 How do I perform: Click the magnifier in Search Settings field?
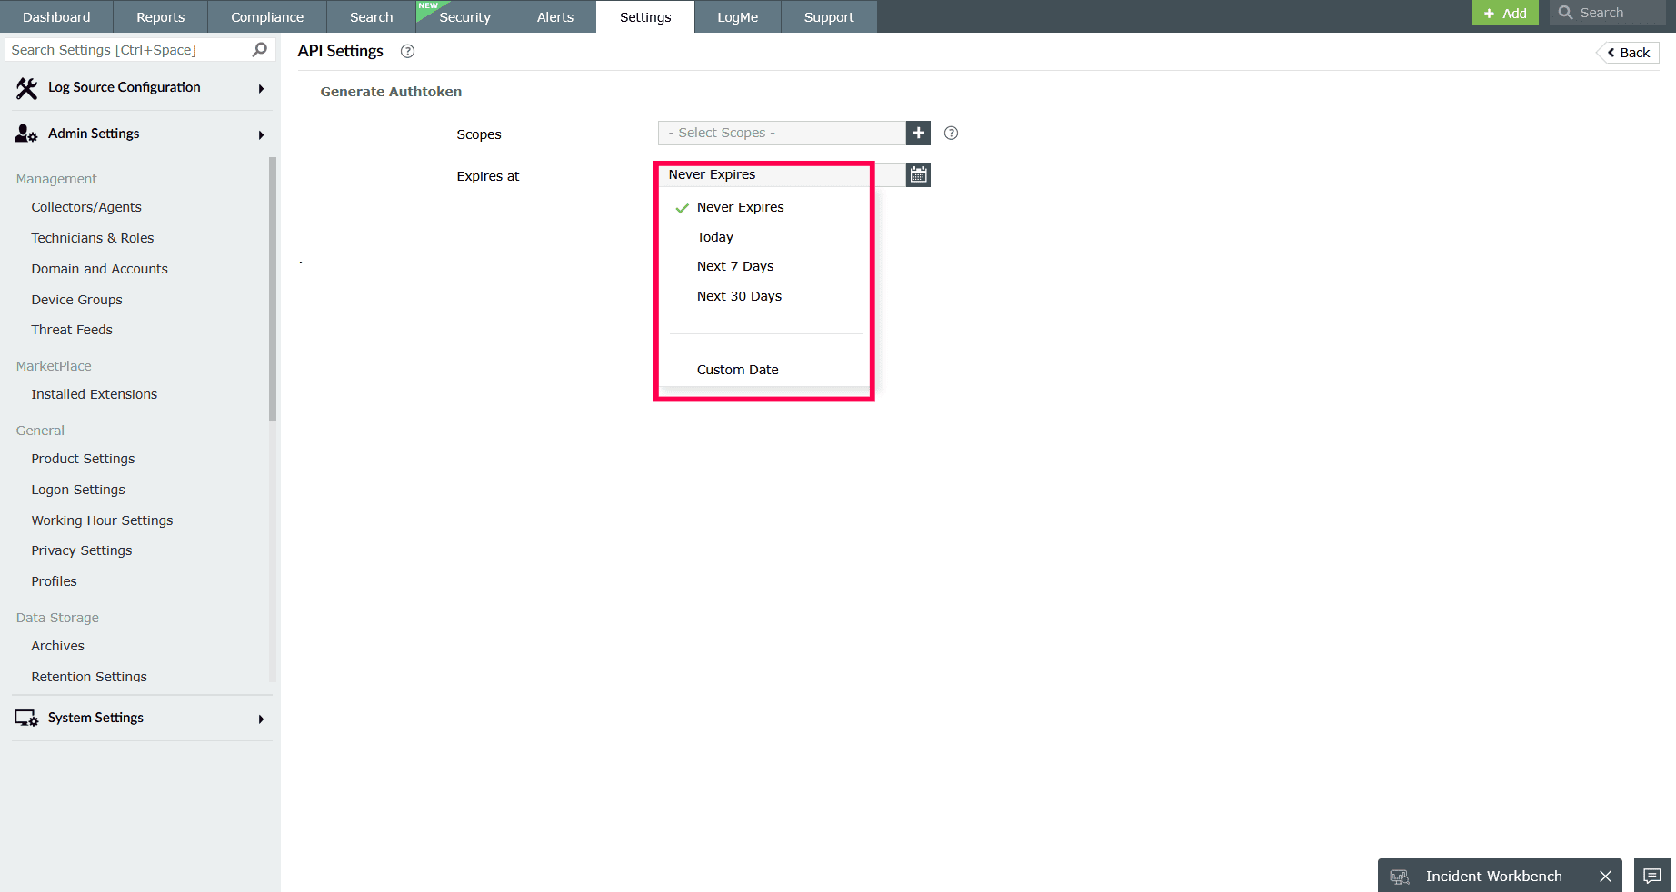coord(259,49)
